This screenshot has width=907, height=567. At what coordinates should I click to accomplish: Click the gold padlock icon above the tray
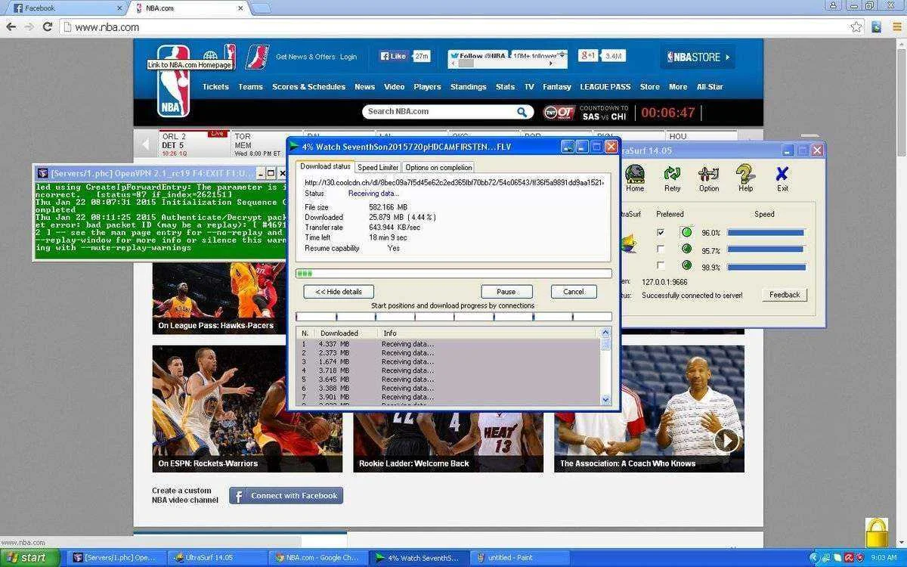point(877,532)
